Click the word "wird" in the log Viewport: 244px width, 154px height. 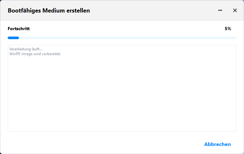(37, 54)
